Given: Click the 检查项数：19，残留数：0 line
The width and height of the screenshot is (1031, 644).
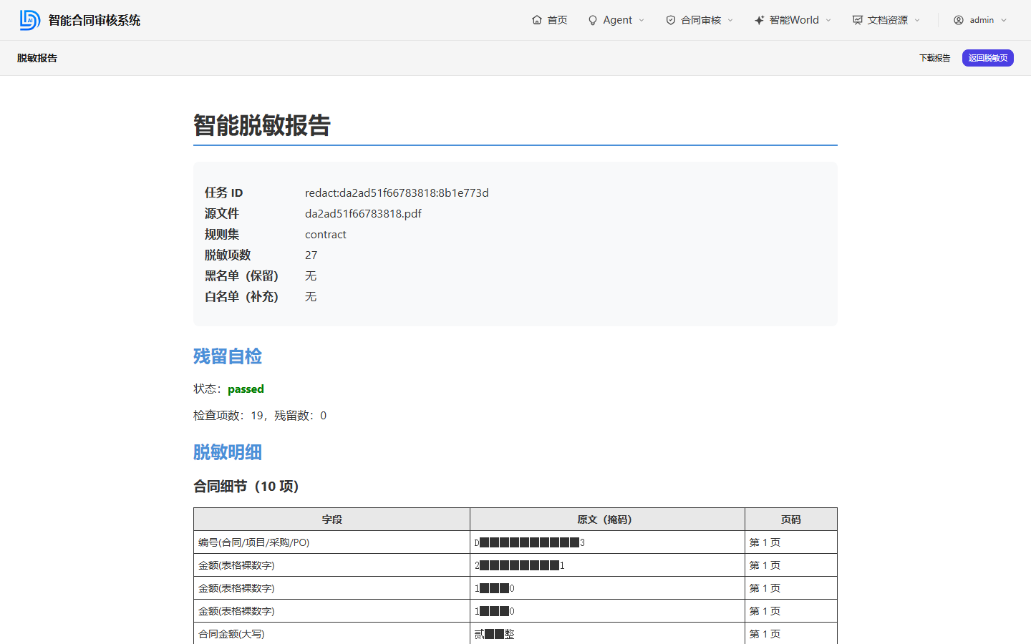Looking at the screenshot, I should click(260, 415).
